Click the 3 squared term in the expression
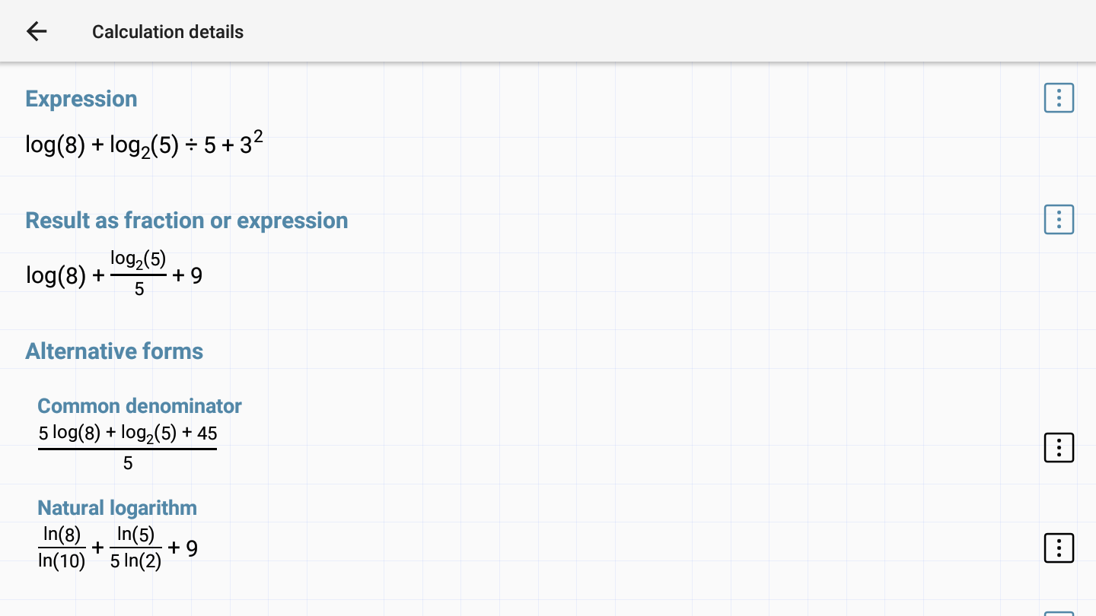The image size is (1096, 616). 251,142
